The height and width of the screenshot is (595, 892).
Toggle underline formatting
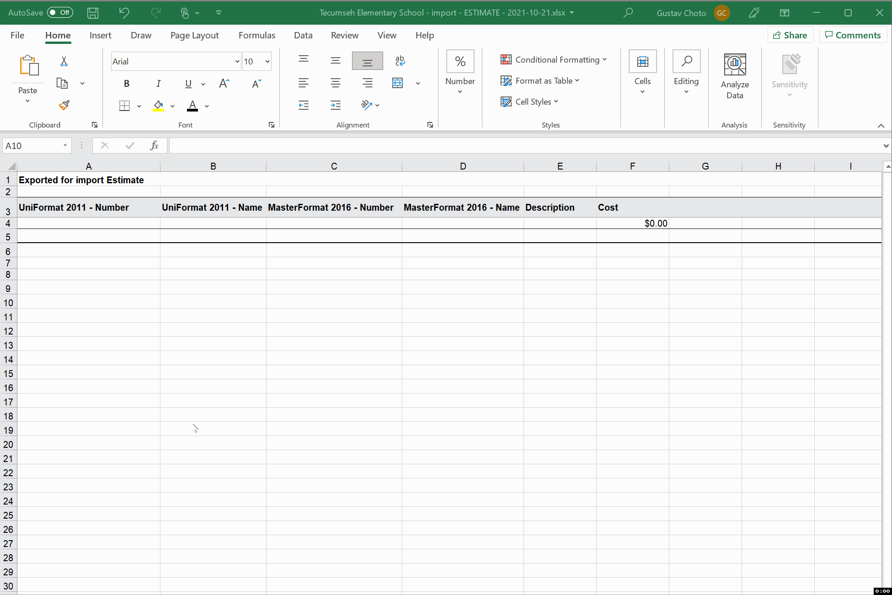click(x=188, y=84)
